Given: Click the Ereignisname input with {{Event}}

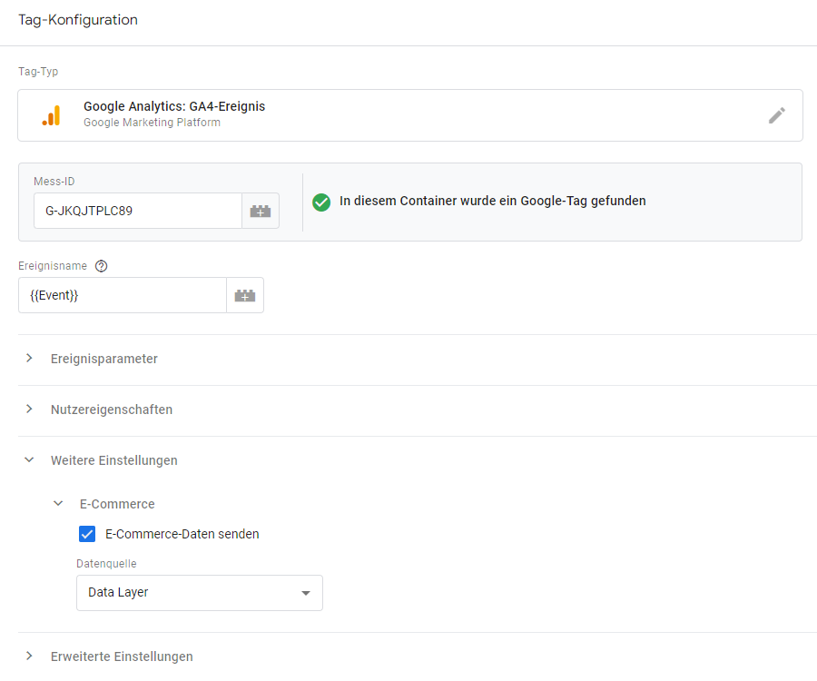Looking at the screenshot, I should 123,295.
